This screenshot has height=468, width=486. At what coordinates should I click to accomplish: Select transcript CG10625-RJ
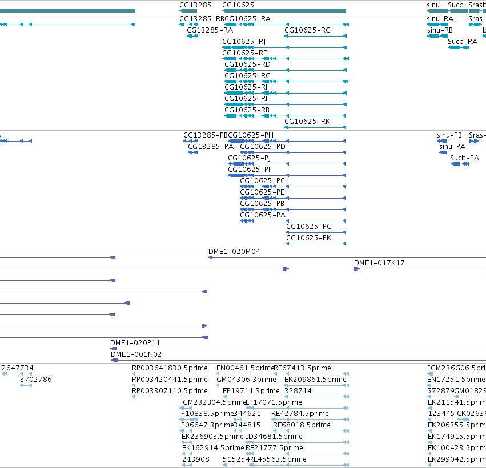(244, 42)
